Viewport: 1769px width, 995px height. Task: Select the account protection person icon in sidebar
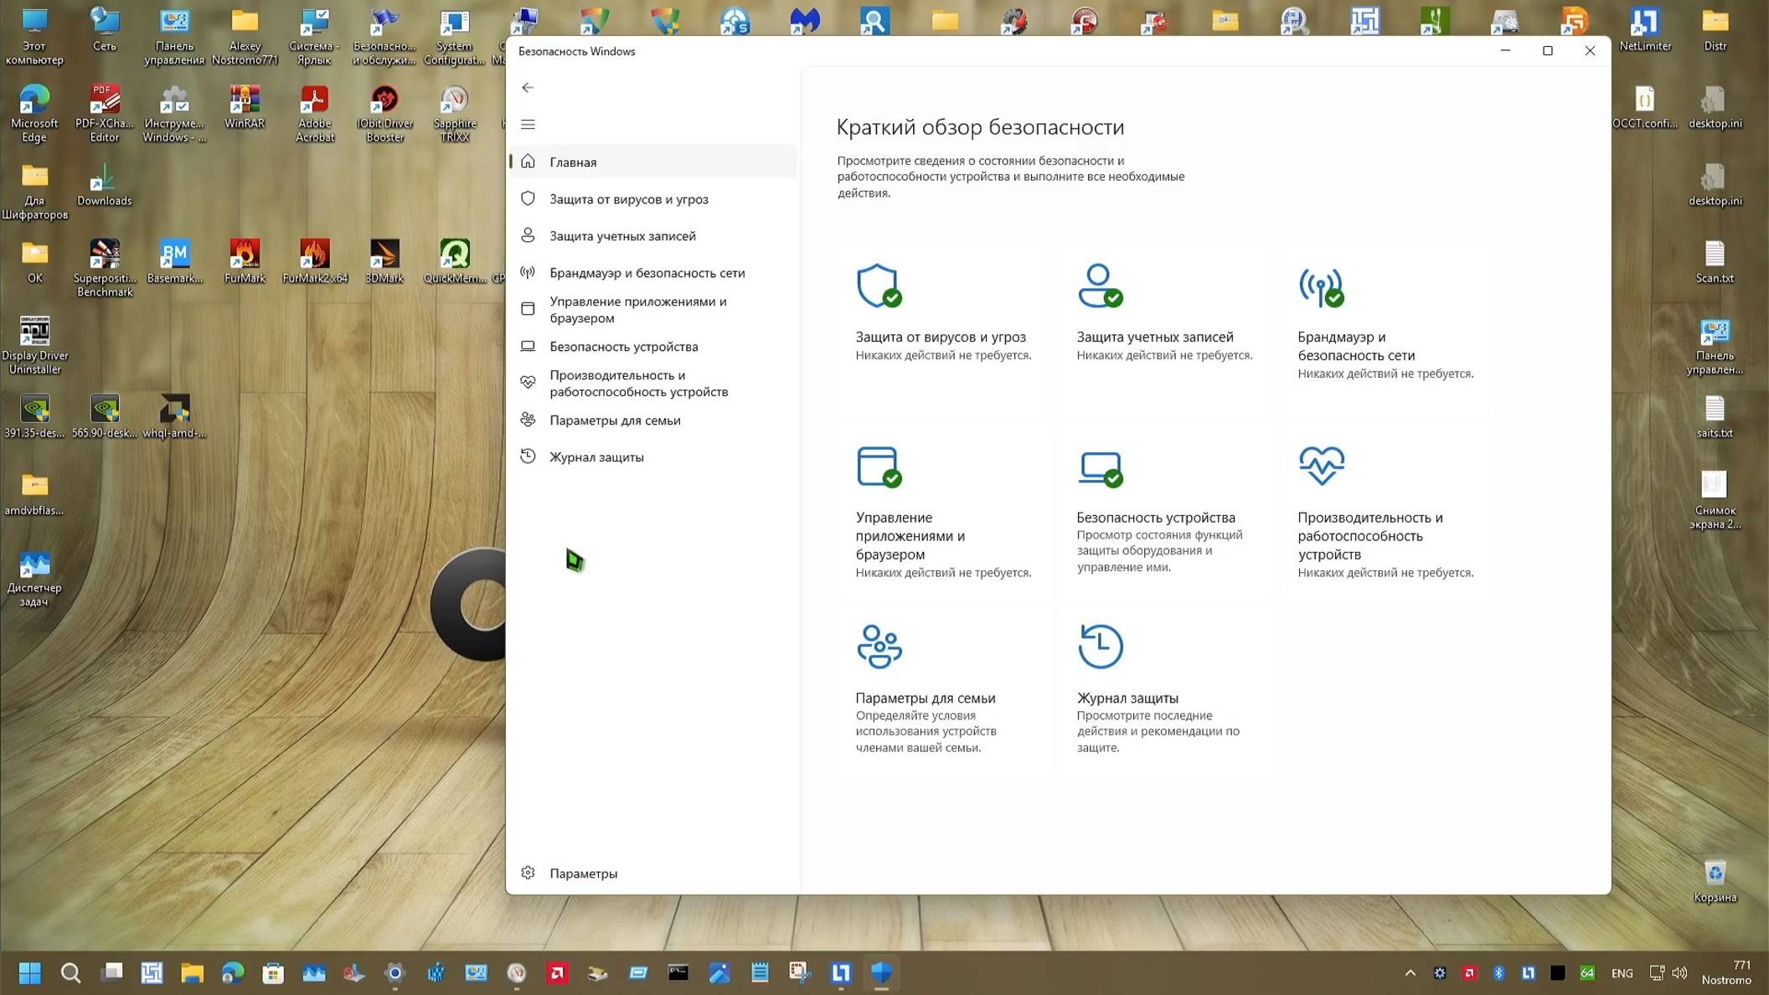click(x=529, y=235)
